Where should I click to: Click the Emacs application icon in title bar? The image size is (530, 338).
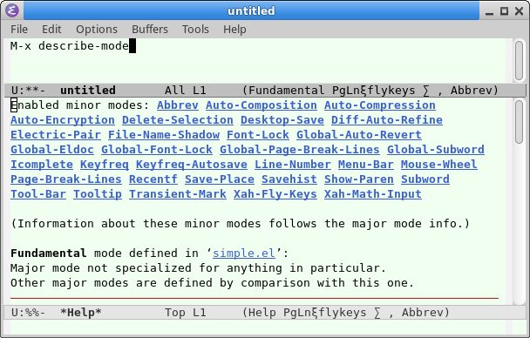12,10
